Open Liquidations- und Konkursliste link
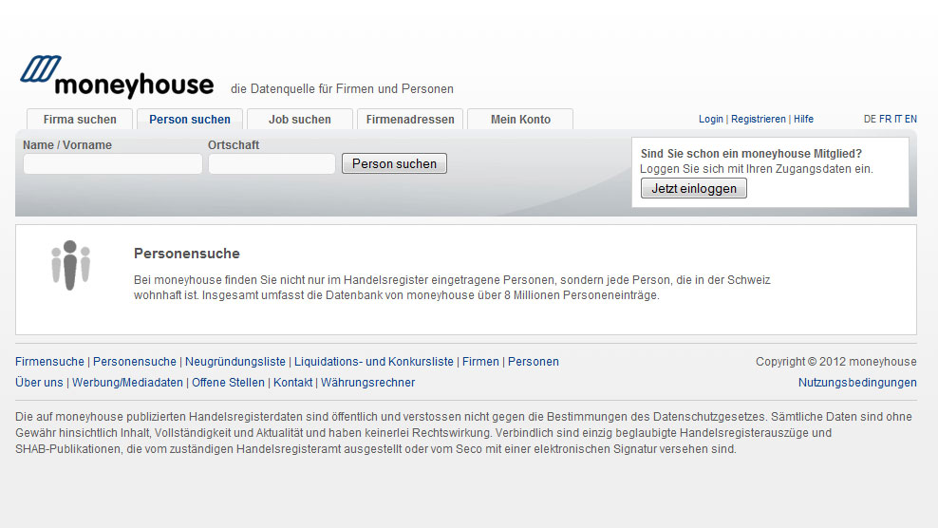This screenshot has width=938, height=528. click(374, 362)
